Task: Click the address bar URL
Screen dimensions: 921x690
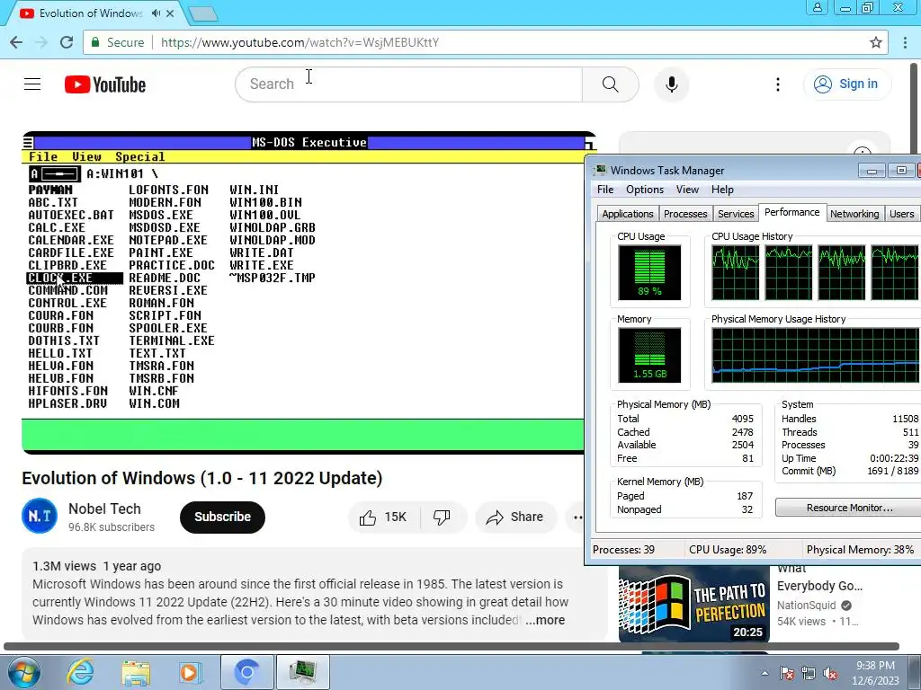Action: click(x=300, y=42)
